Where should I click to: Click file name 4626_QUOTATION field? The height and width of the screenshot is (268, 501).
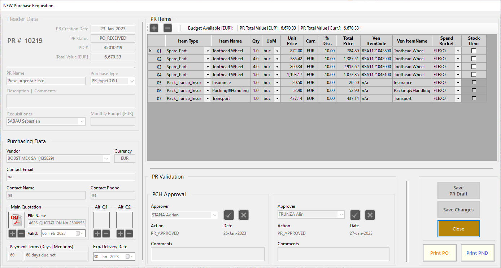pos(57,223)
